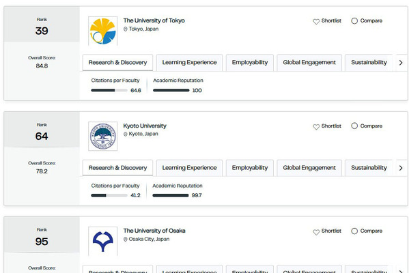Screen dimensions: 409x273
Task: Click rank number 39
Action: [x=42, y=31]
